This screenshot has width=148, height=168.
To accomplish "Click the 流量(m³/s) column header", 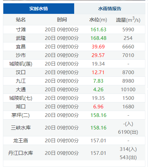I will [x=128, y=20].
